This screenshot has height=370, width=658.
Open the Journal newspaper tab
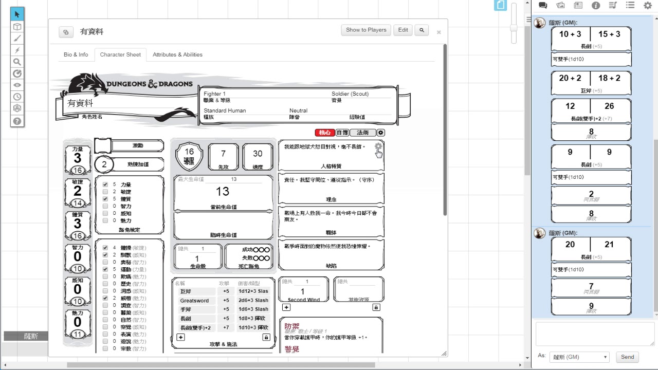578,6
